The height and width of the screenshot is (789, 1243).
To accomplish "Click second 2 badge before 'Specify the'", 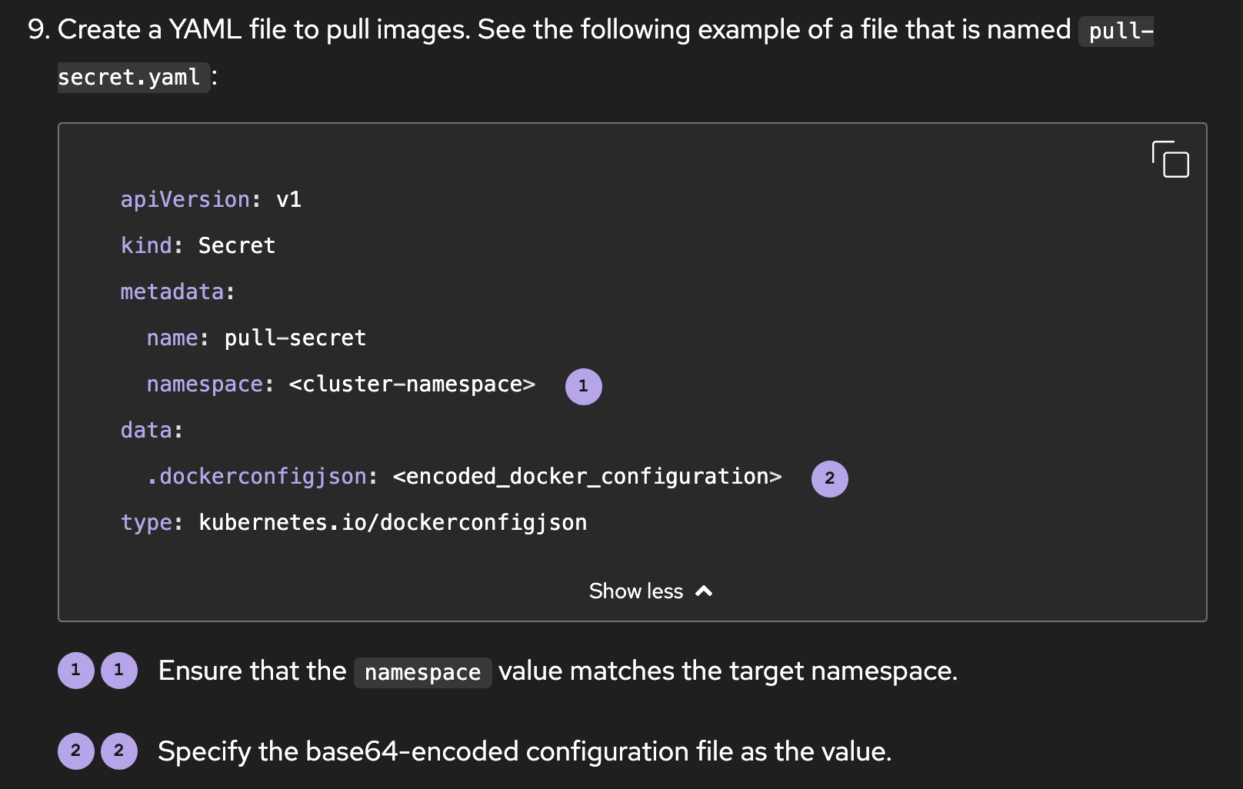I will pyautogui.click(x=118, y=751).
